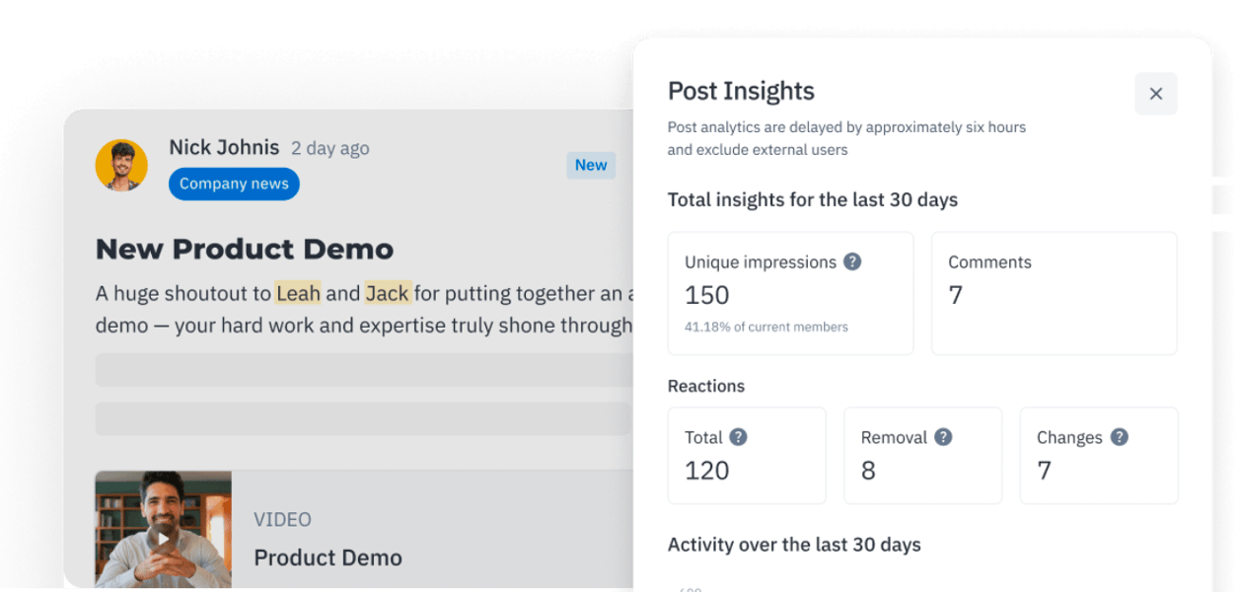1242x592 pixels.
Task: Click the 2 day ago timestamp
Action: coord(329,148)
